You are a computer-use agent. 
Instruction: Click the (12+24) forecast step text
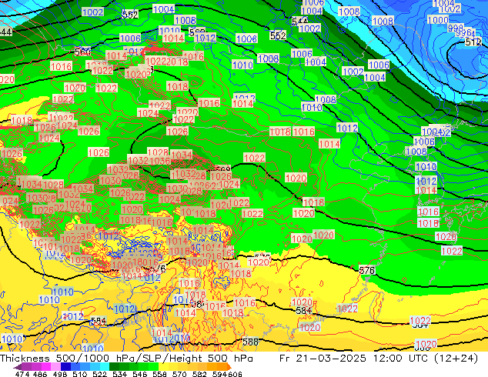coord(455,359)
